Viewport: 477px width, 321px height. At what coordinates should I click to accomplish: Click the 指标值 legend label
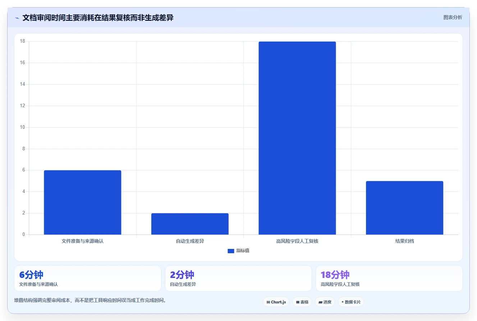coord(243,251)
